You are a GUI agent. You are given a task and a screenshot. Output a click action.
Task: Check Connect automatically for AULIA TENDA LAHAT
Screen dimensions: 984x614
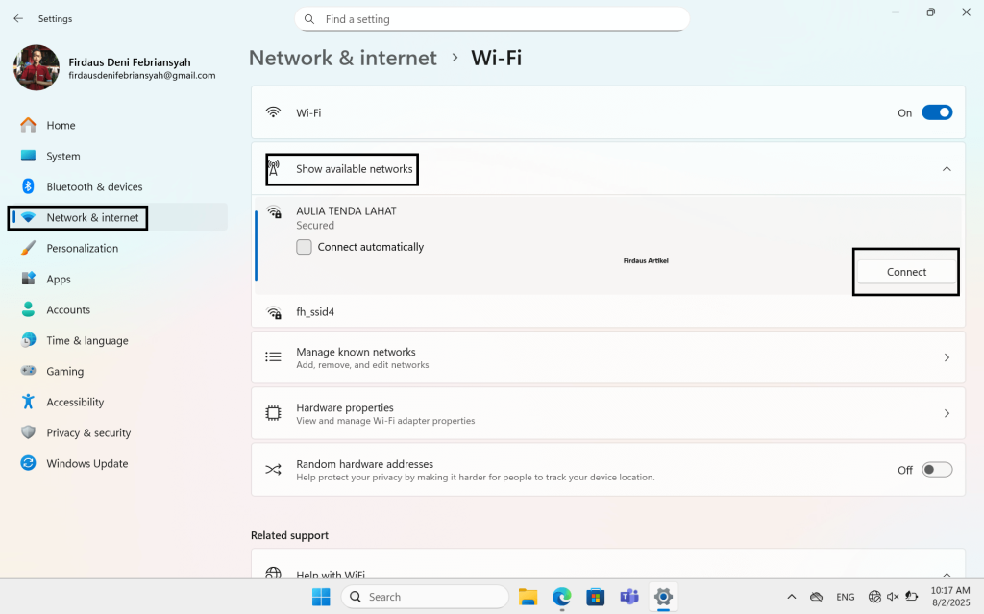tap(304, 246)
